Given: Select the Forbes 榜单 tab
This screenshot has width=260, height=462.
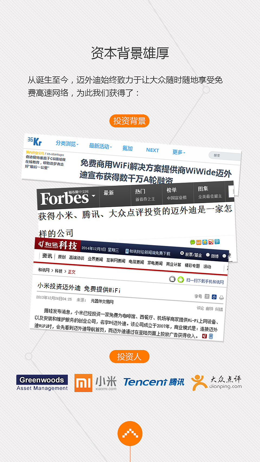Looking at the screenshot, I should (171, 190).
